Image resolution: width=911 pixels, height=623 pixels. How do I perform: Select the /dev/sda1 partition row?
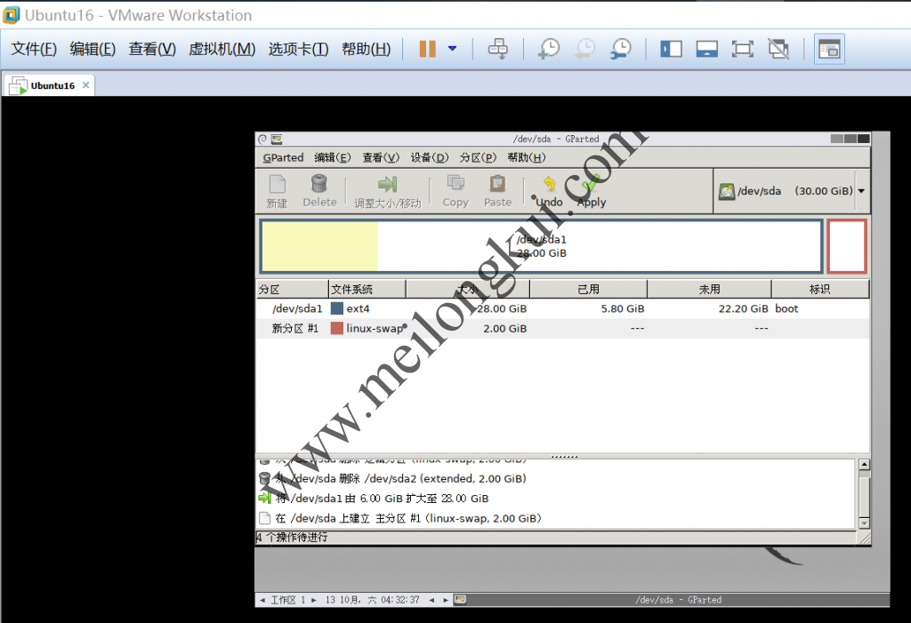tap(562, 308)
